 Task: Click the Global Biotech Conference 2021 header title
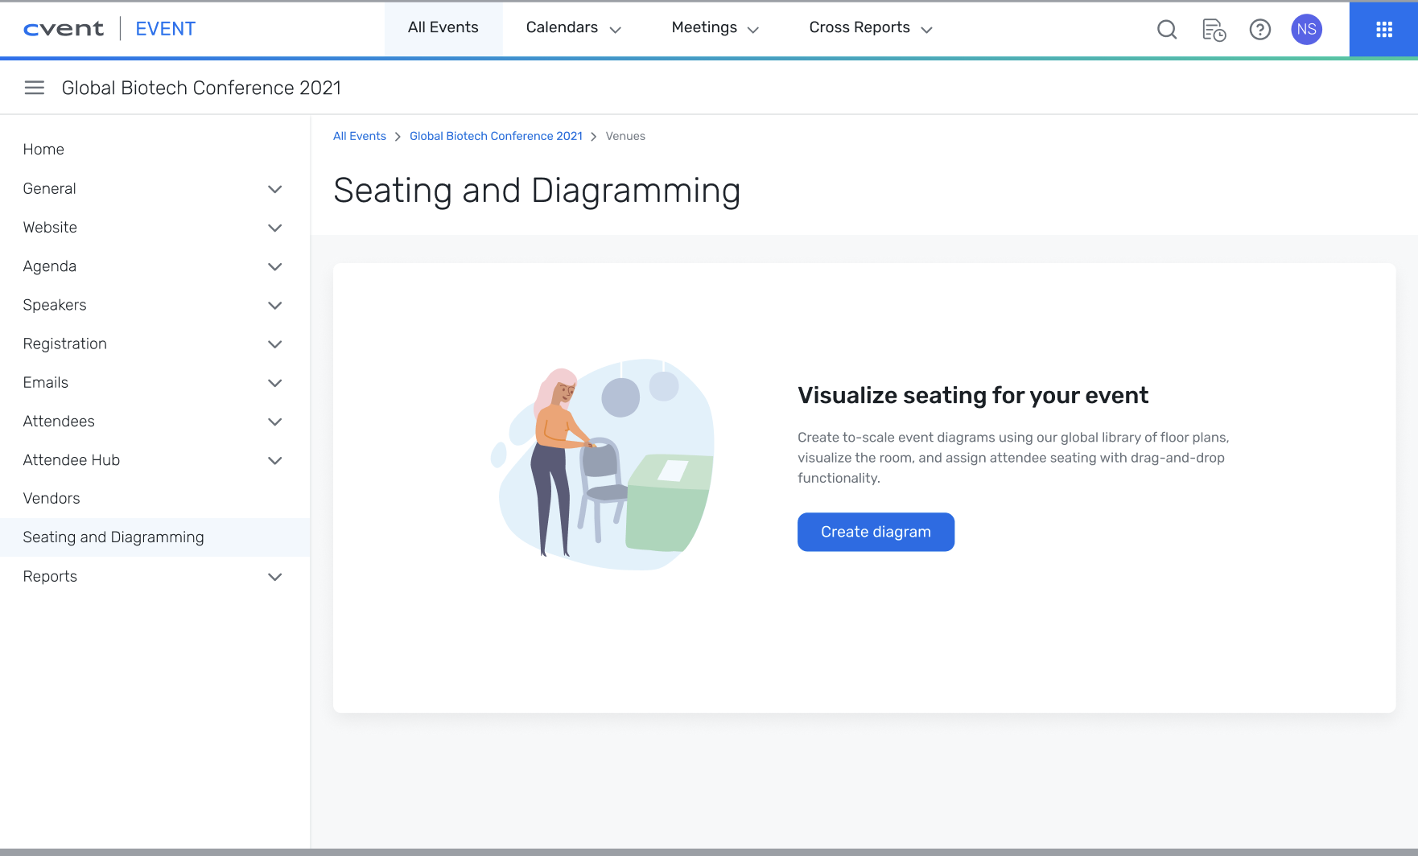[201, 88]
